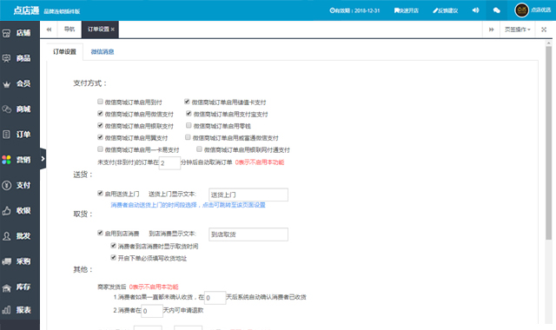Click 反馈建议 in the header
556x330 pixels.
[446, 10]
